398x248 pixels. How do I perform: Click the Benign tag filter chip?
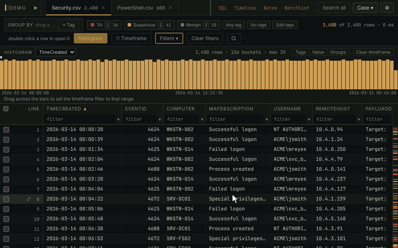click(199, 25)
